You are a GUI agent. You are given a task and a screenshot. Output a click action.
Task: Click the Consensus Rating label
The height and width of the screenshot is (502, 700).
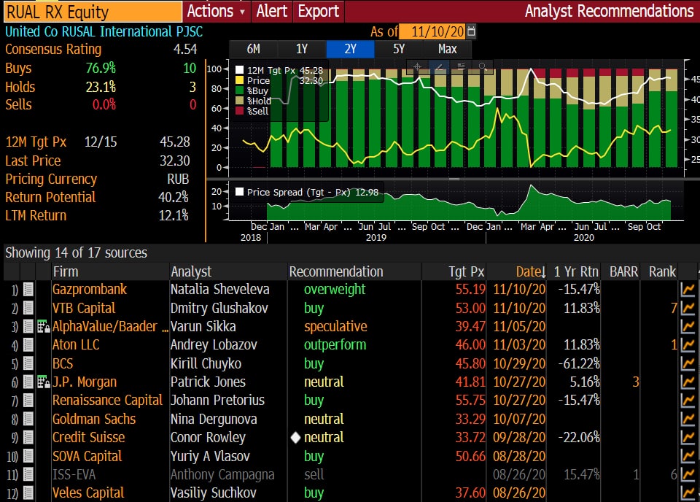tap(53, 49)
